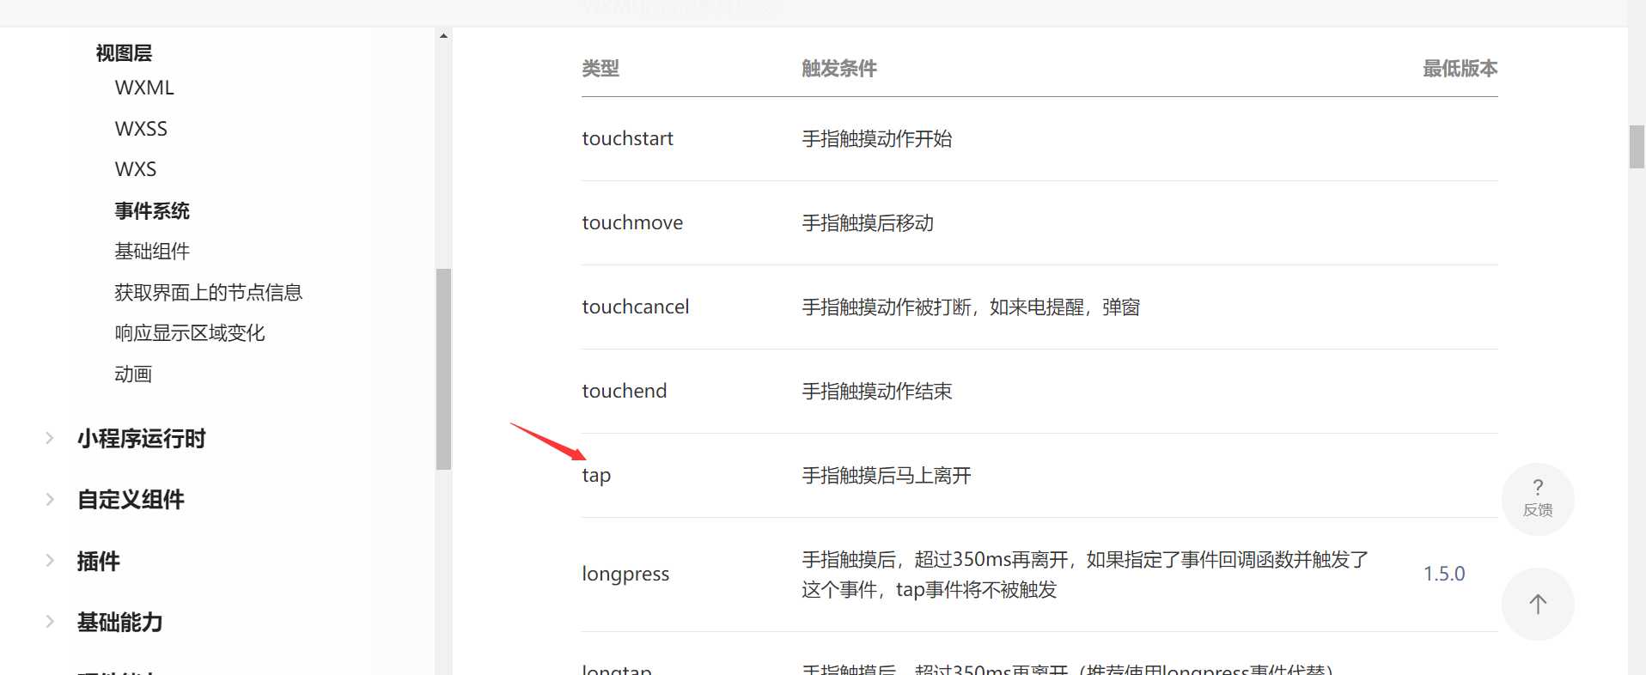
Task: Click the sidebar scrollbar up arrow
Action: (443, 35)
